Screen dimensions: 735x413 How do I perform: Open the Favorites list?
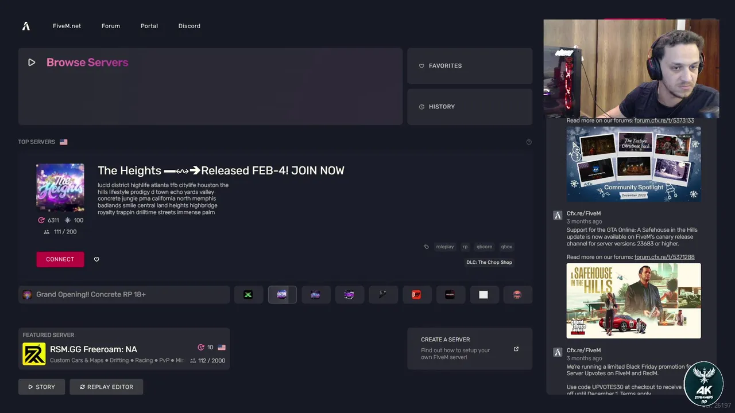click(x=470, y=66)
